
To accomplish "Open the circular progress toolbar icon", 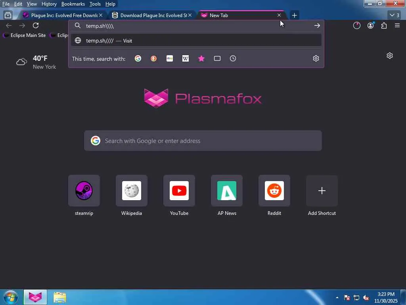I will coord(356,25).
